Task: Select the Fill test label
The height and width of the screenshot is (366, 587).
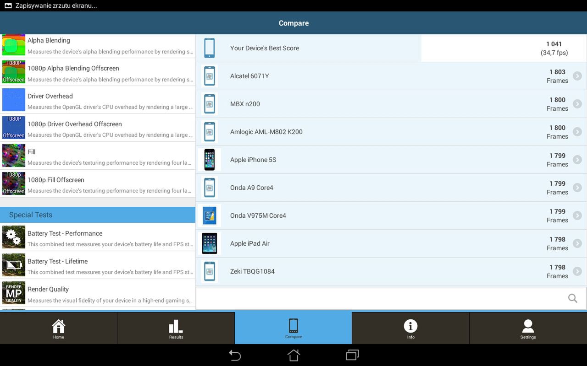Action: 31,152
